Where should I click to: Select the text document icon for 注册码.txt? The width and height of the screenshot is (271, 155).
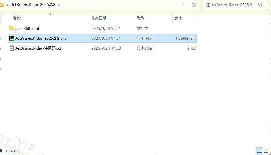click(12, 48)
